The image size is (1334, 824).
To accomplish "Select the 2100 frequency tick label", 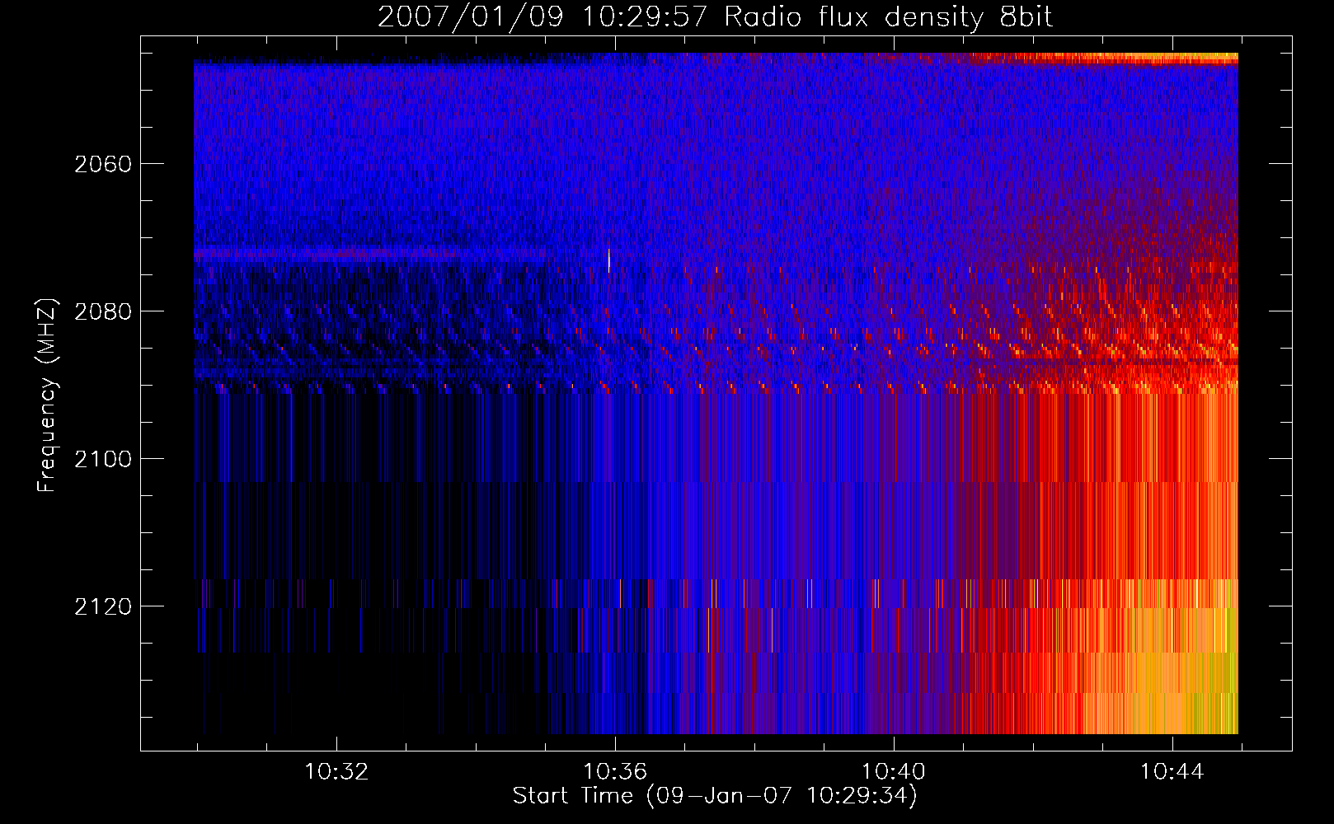I will tap(103, 459).
